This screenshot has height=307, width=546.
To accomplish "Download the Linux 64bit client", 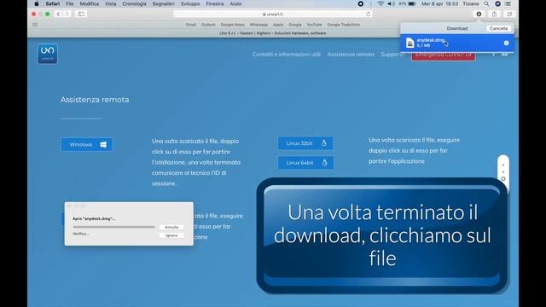I will [305, 163].
